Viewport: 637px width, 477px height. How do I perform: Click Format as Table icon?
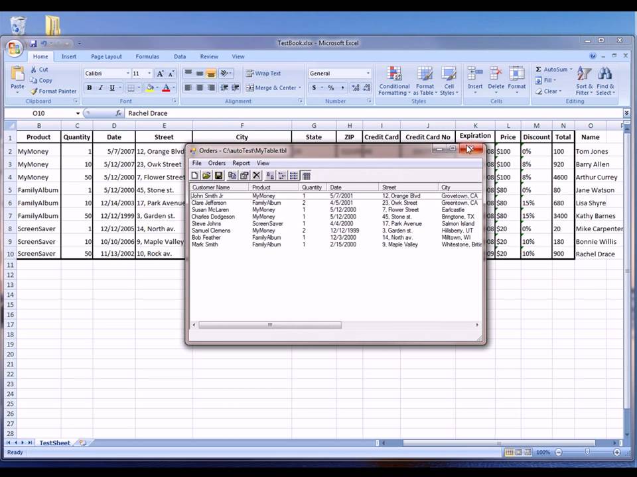pyautogui.click(x=425, y=74)
